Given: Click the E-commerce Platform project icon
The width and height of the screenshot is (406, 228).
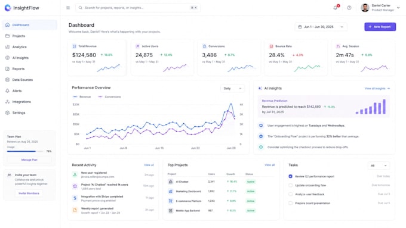Looking at the screenshot, I should (170, 201).
